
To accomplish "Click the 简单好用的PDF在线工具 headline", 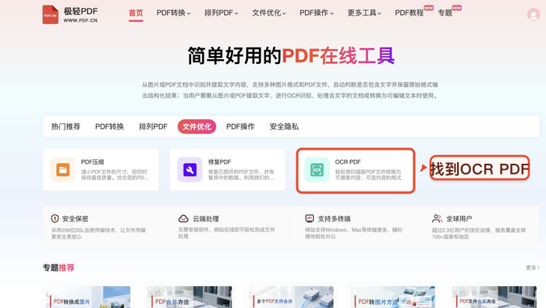I will pyautogui.click(x=291, y=55).
